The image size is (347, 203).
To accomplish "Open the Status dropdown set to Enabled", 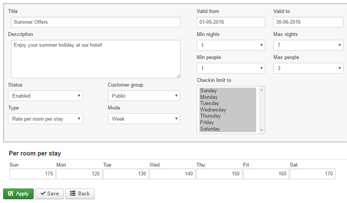I will coord(45,96).
